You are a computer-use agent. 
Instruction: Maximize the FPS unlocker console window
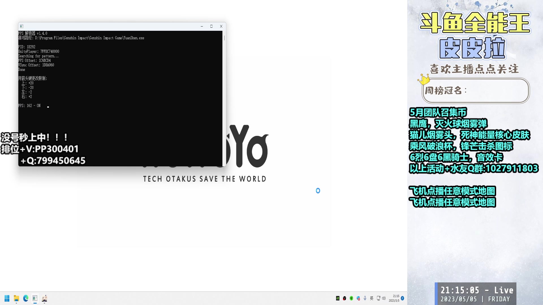(x=211, y=26)
